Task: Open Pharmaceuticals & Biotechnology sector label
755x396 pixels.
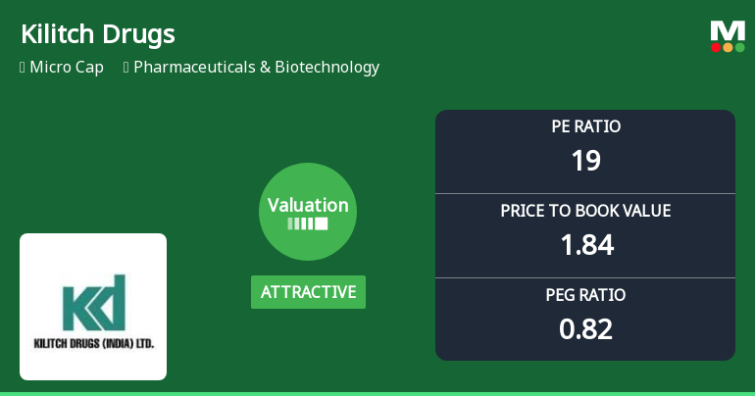Action: pos(256,68)
